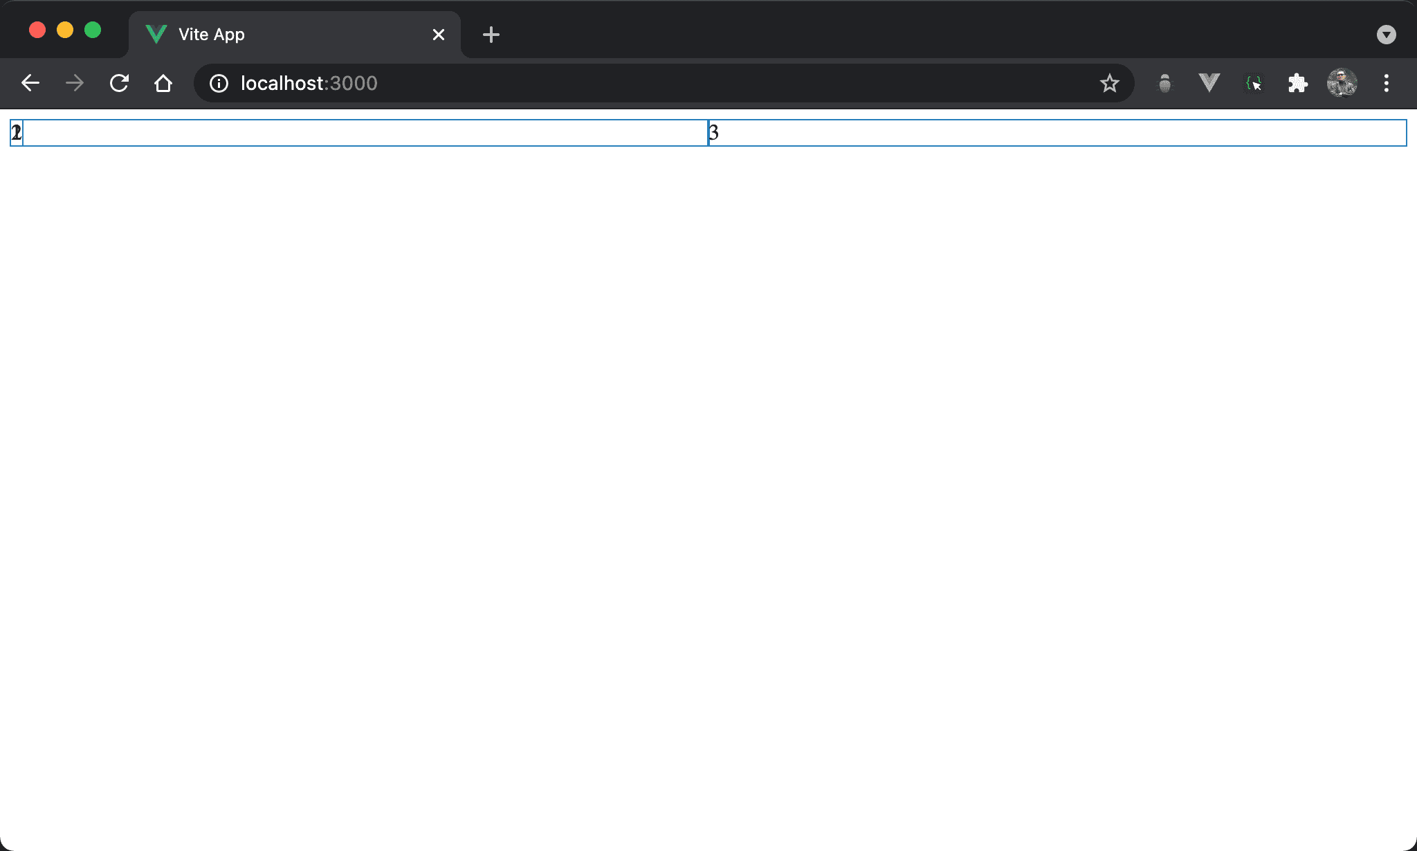
Task: Click the Vue devtools extension icon
Action: click(x=1209, y=83)
